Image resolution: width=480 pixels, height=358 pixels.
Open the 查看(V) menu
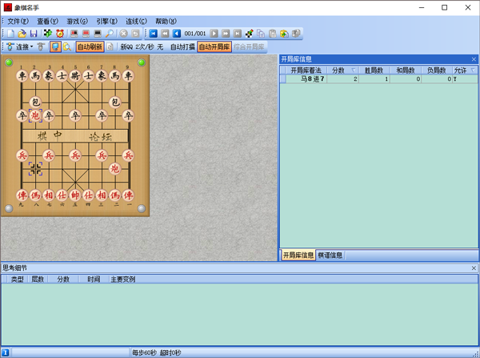[47, 21]
